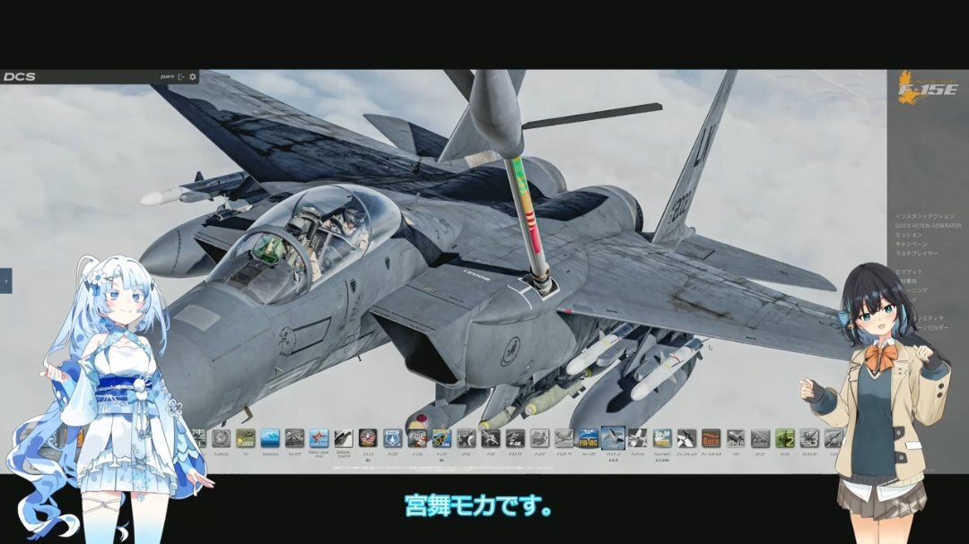Select the green Ka-50 2 module icon
This screenshot has width=969, height=544.
pos(785,438)
